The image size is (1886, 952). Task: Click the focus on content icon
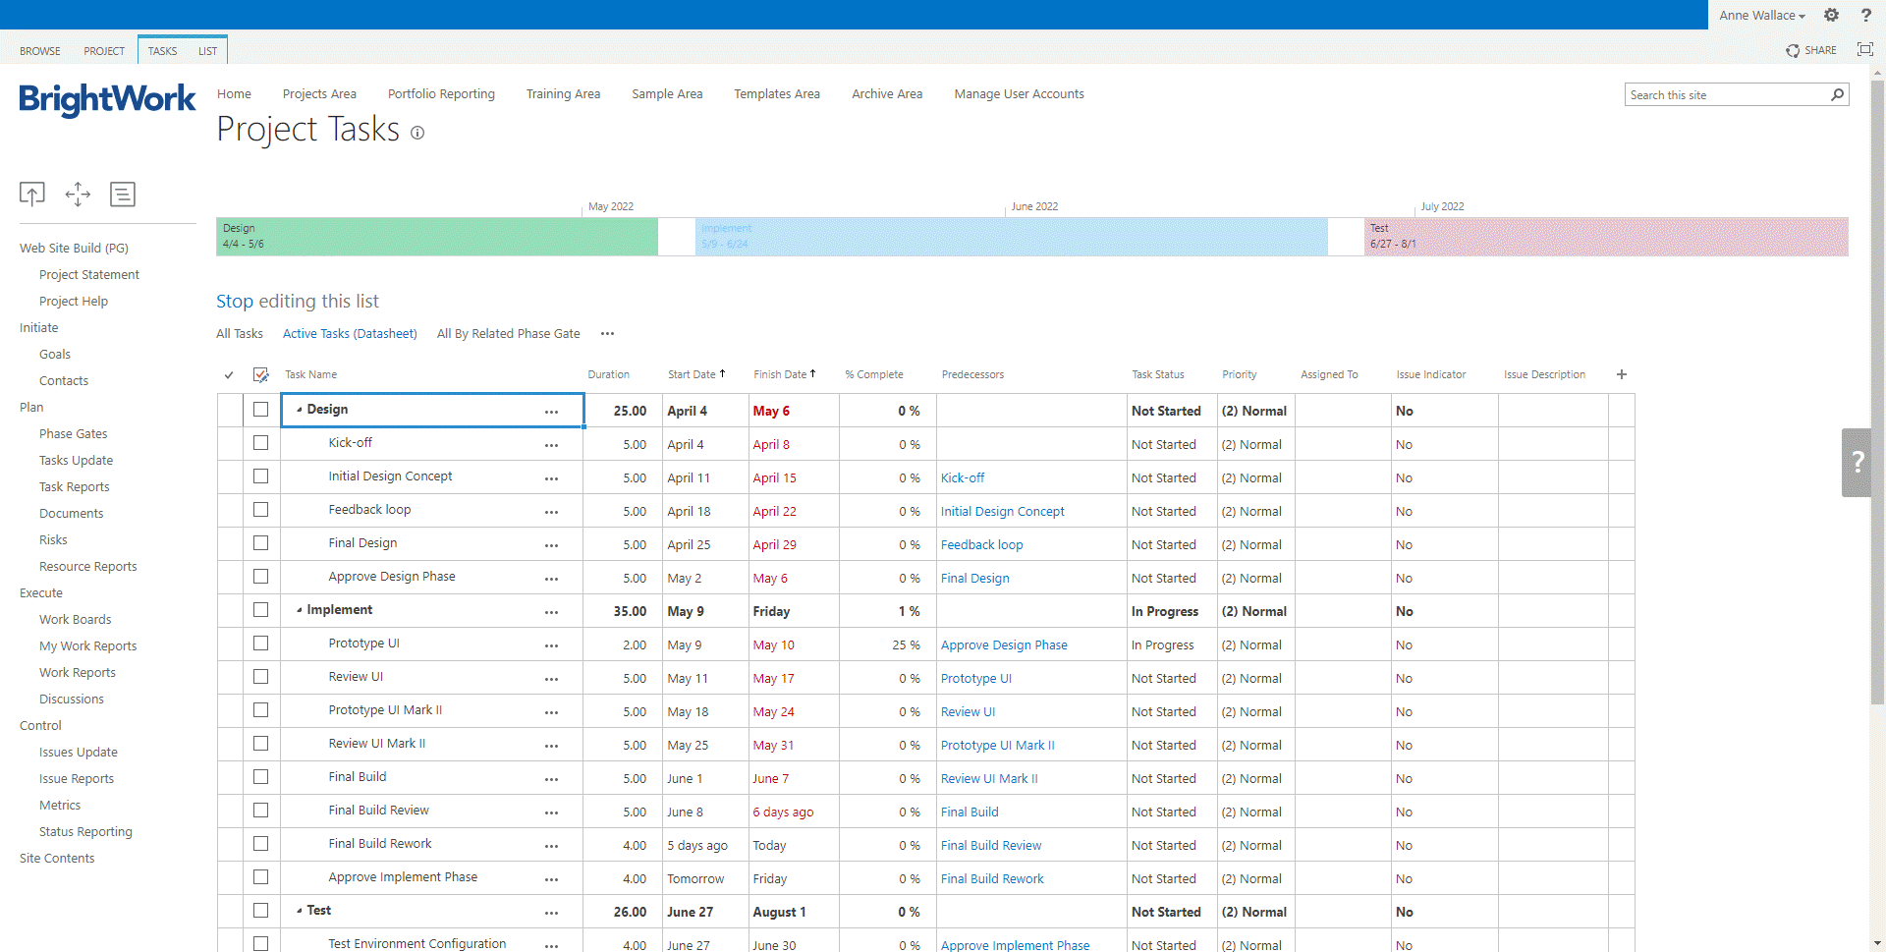click(1864, 50)
